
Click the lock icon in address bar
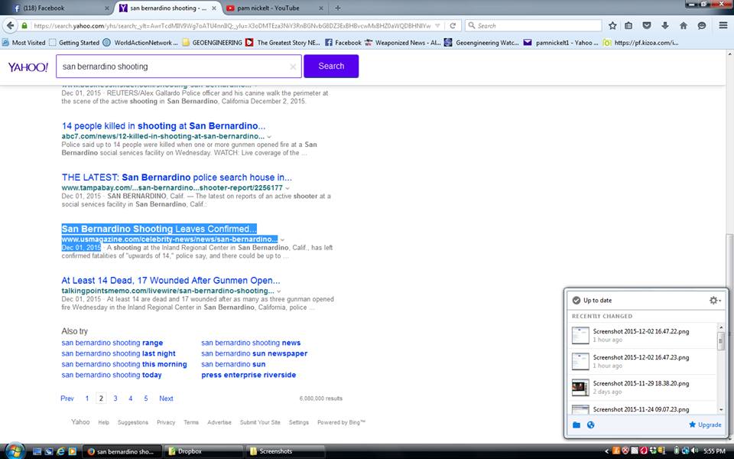(x=24, y=26)
